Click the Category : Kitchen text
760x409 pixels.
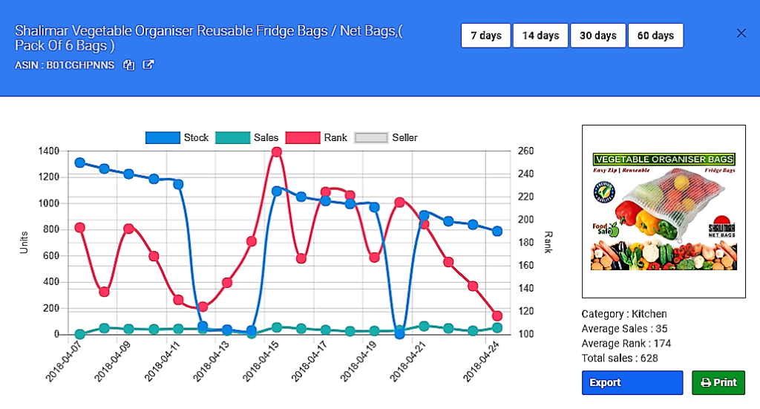pyautogui.click(x=624, y=314)
